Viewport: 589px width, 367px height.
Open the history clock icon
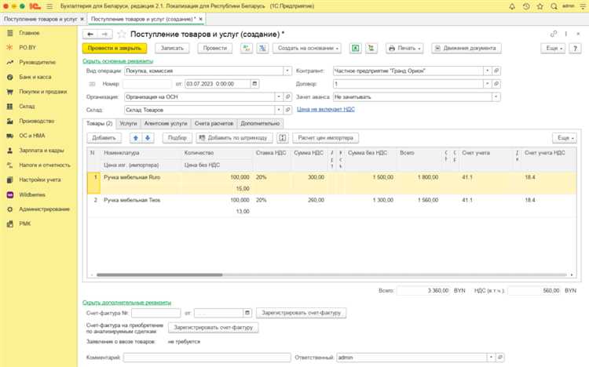[526, 6]
